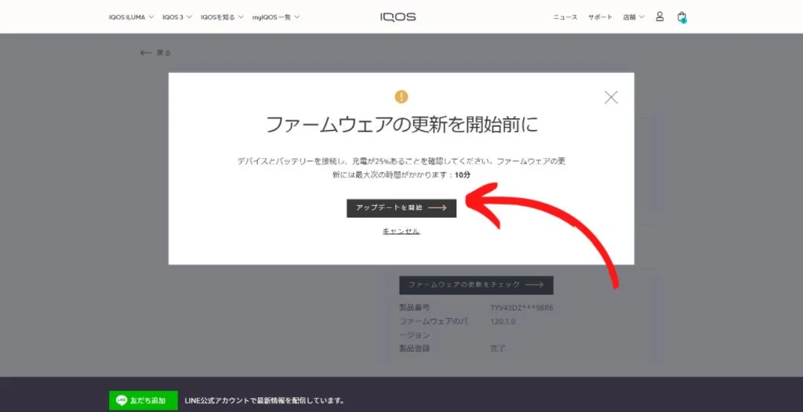Click the serial number TYV43DZ***98R6

click(521, 308)
